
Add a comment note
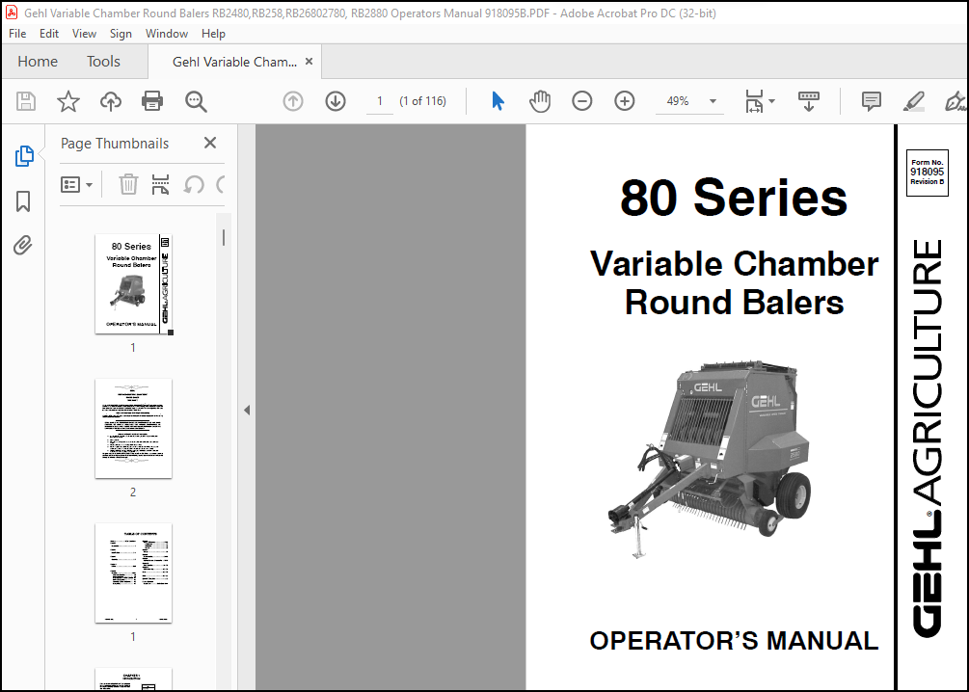pos(871,101)
